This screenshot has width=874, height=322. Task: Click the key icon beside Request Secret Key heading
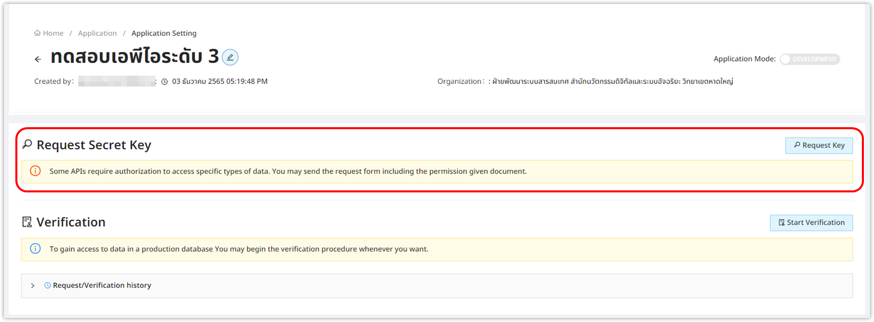(x=27, y=144)
